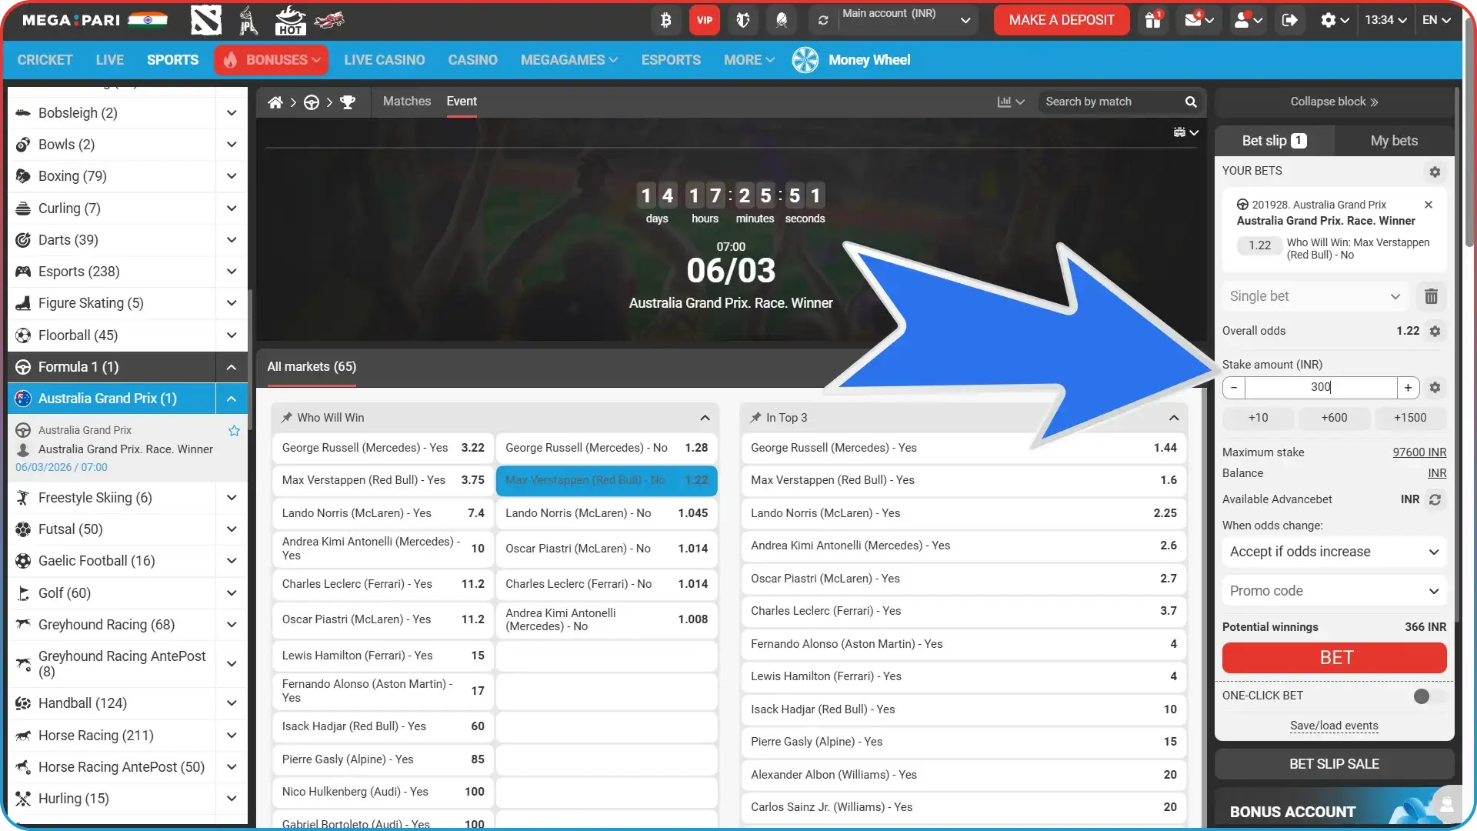Click MAKE A DEPOSIT button
The width and height of the screenshot is (1477, 831).
(1062, 20)
